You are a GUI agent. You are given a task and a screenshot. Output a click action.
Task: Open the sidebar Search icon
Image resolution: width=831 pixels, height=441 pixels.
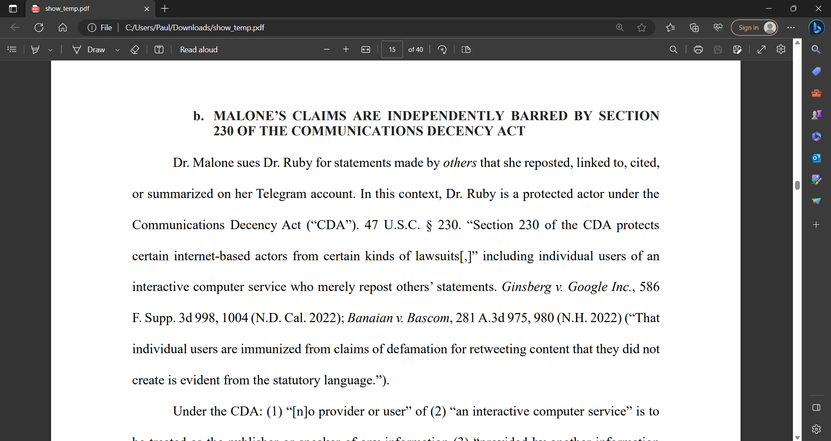click(816, 50)
